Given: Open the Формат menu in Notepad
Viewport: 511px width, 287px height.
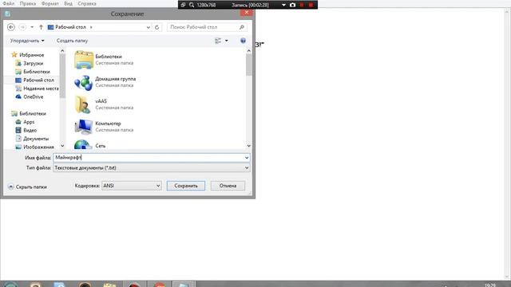Looking at the screenshot, I should (x=50, y=3).
